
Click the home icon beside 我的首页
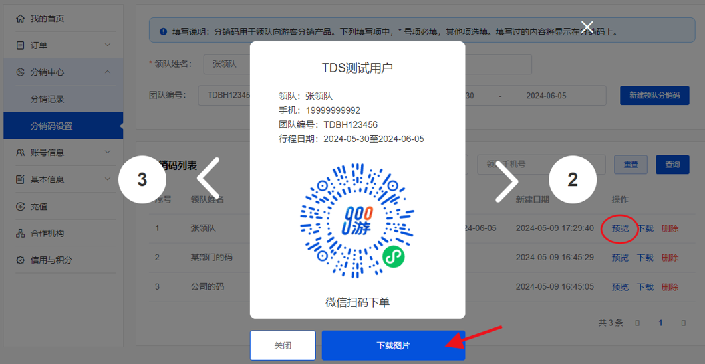click(20, 19)
